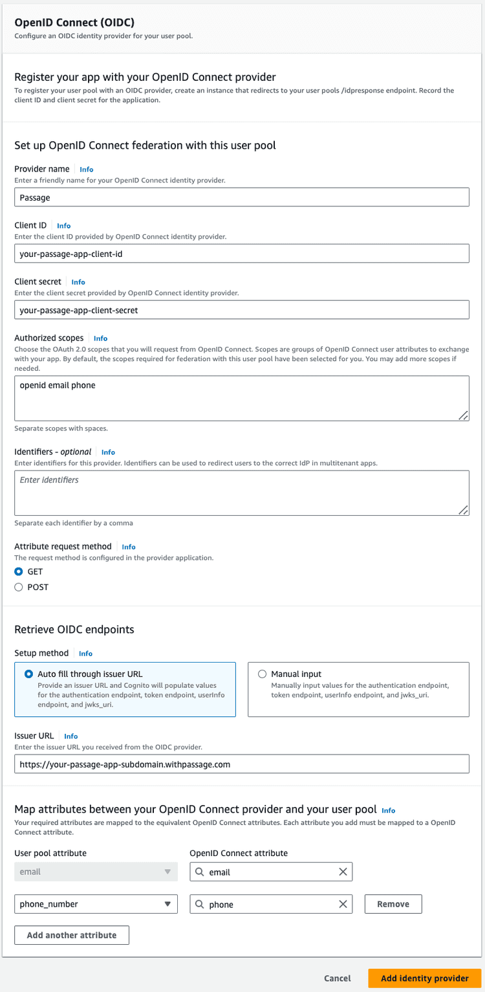Open the Info link next to Provider name

point(86,169)
